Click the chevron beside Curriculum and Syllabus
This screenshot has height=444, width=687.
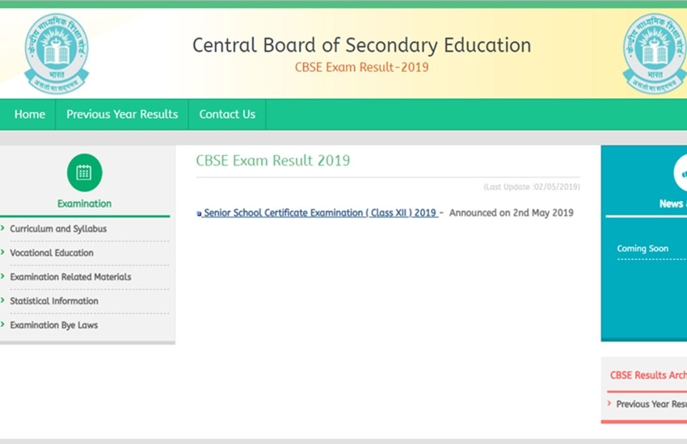[x=3, y=228]
